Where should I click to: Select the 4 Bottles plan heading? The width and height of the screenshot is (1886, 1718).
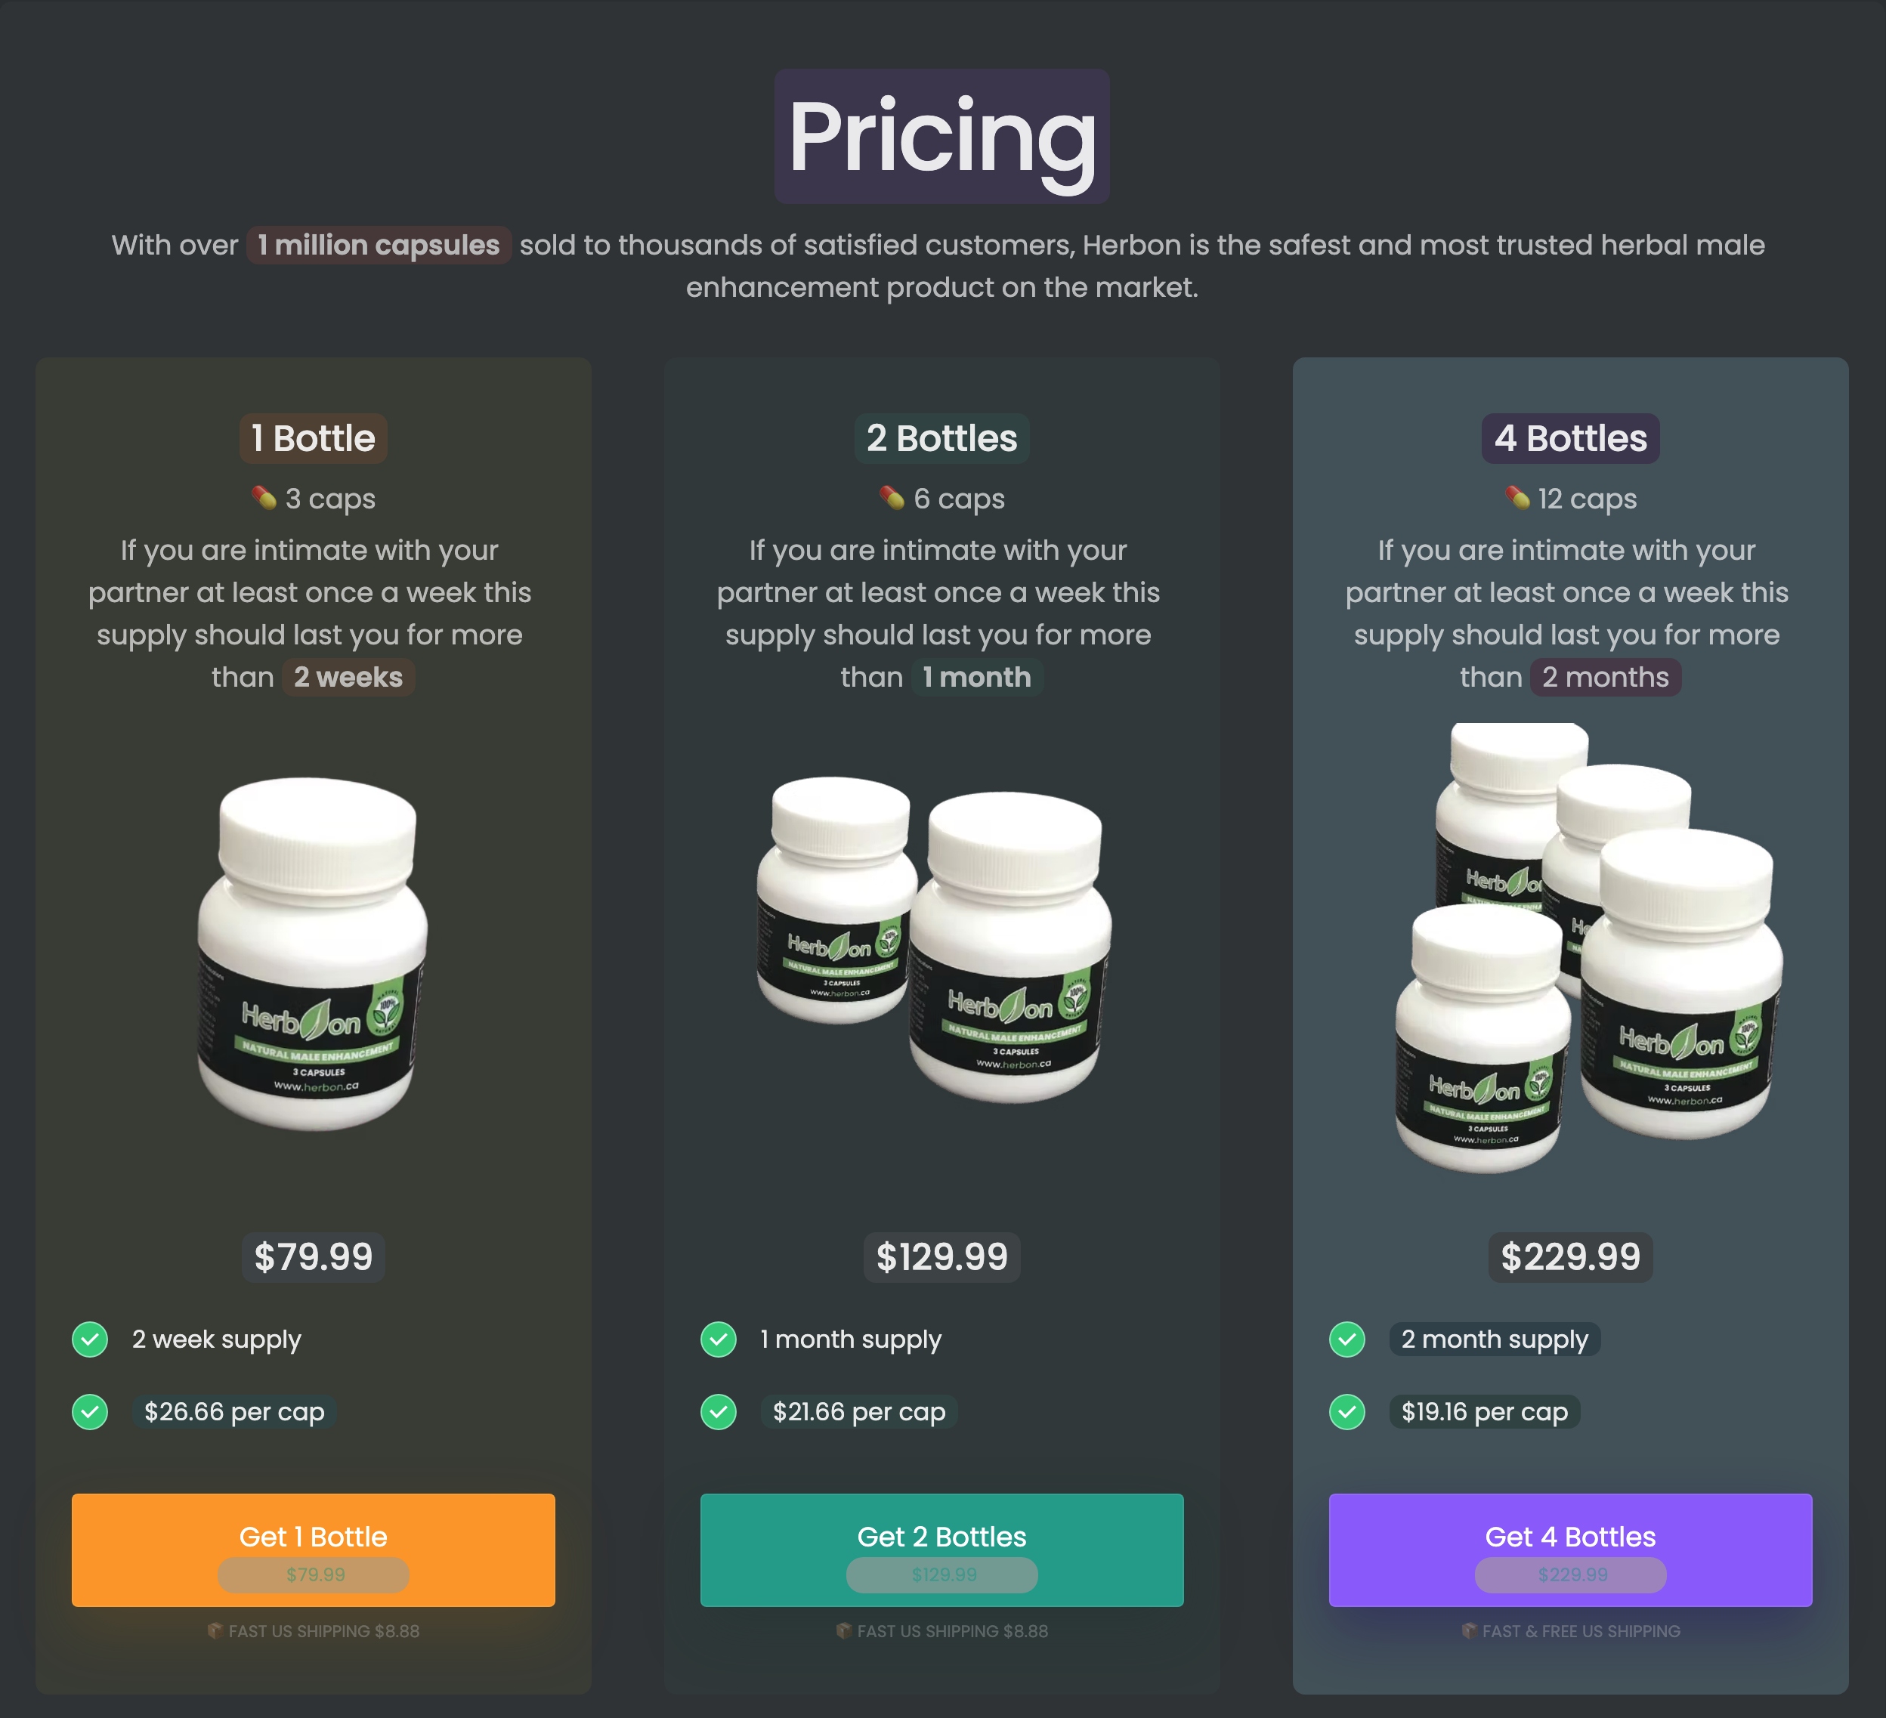tap(1570, 439)
